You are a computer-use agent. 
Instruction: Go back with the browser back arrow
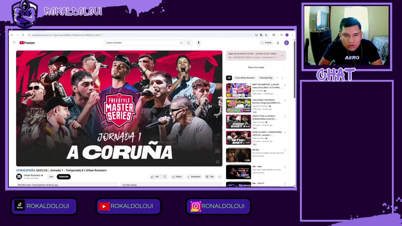click(x=12, y=35)
